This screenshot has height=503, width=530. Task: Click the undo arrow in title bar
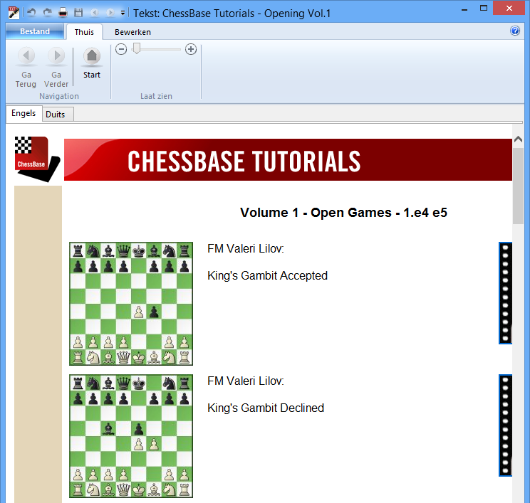(x=31, y=13)
